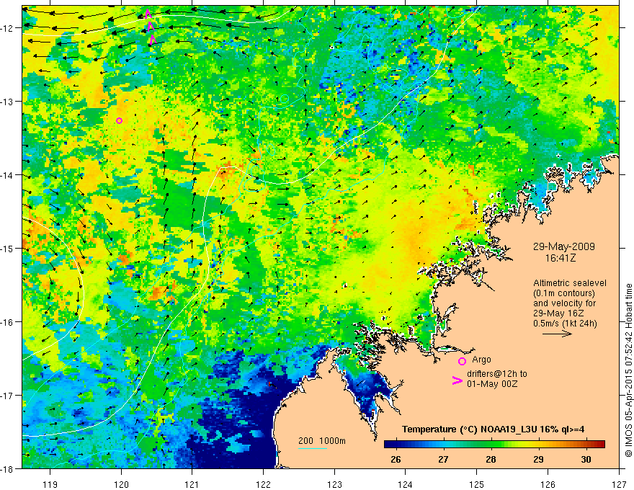
Task: Click latitude axis label -16
Action: tap(7, 322)
